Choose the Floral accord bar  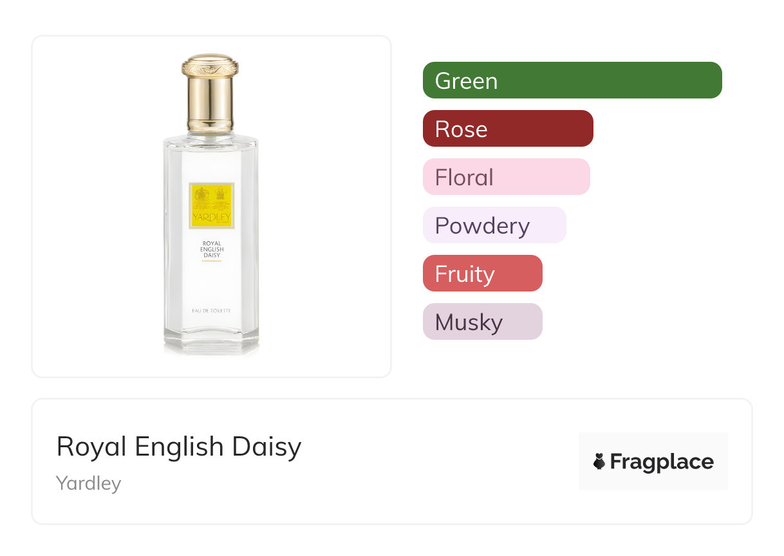pos(506,177)
